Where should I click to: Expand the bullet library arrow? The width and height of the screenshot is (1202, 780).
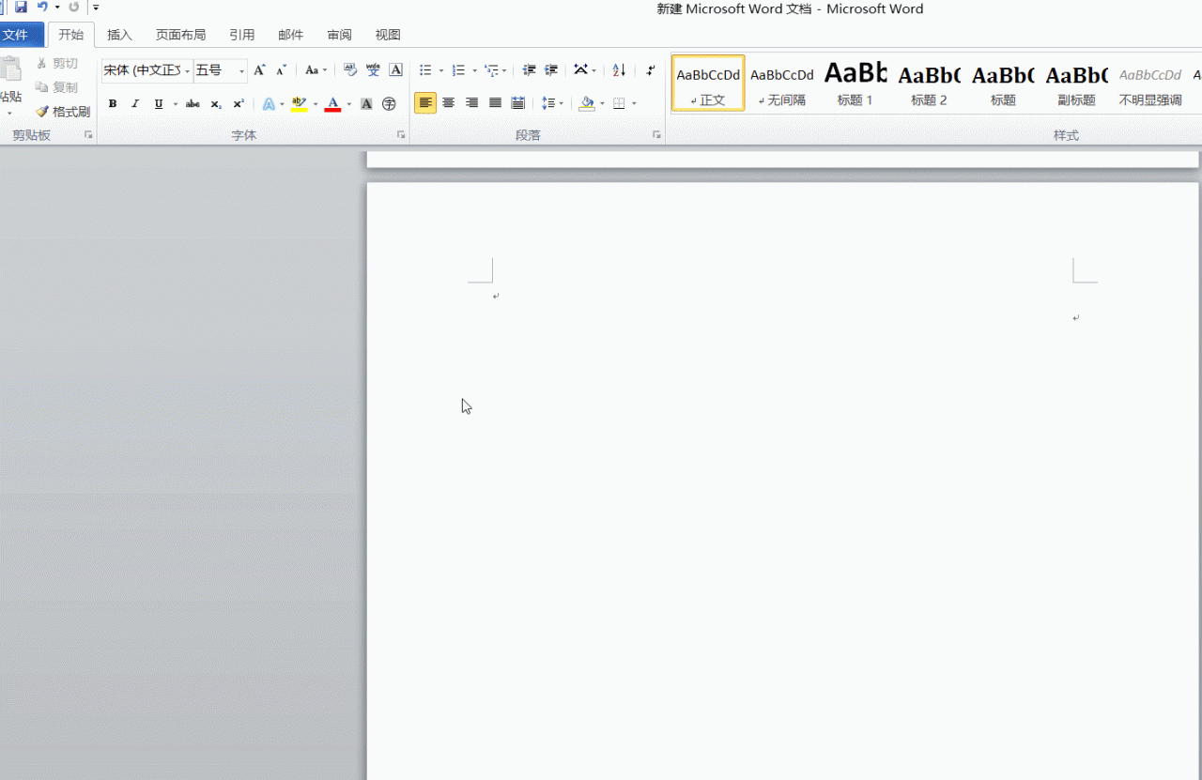[440, 70]
